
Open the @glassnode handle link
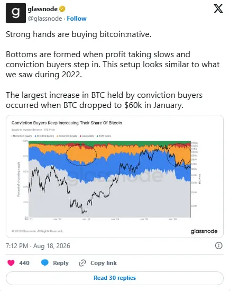point(45,19)
